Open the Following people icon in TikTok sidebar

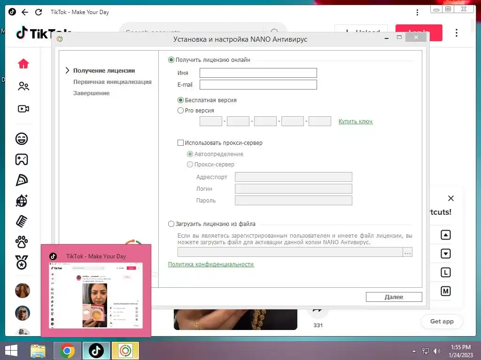23,86
